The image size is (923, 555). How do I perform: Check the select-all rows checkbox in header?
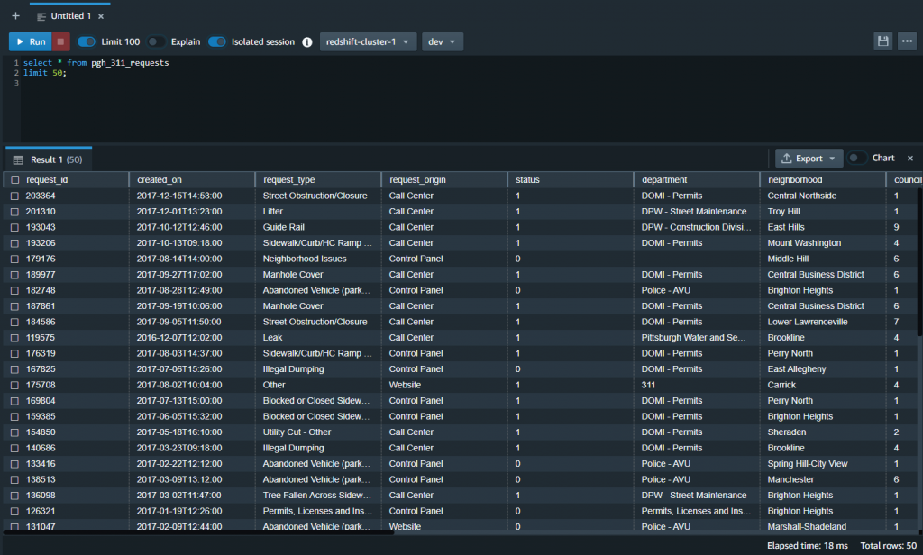(x=14, y=180)
